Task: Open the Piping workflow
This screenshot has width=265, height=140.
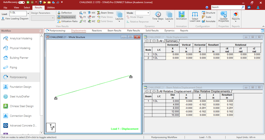Action: [x=20, y=68]
